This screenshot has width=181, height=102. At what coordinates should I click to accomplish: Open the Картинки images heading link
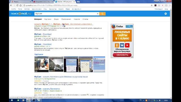coord(39,54)
